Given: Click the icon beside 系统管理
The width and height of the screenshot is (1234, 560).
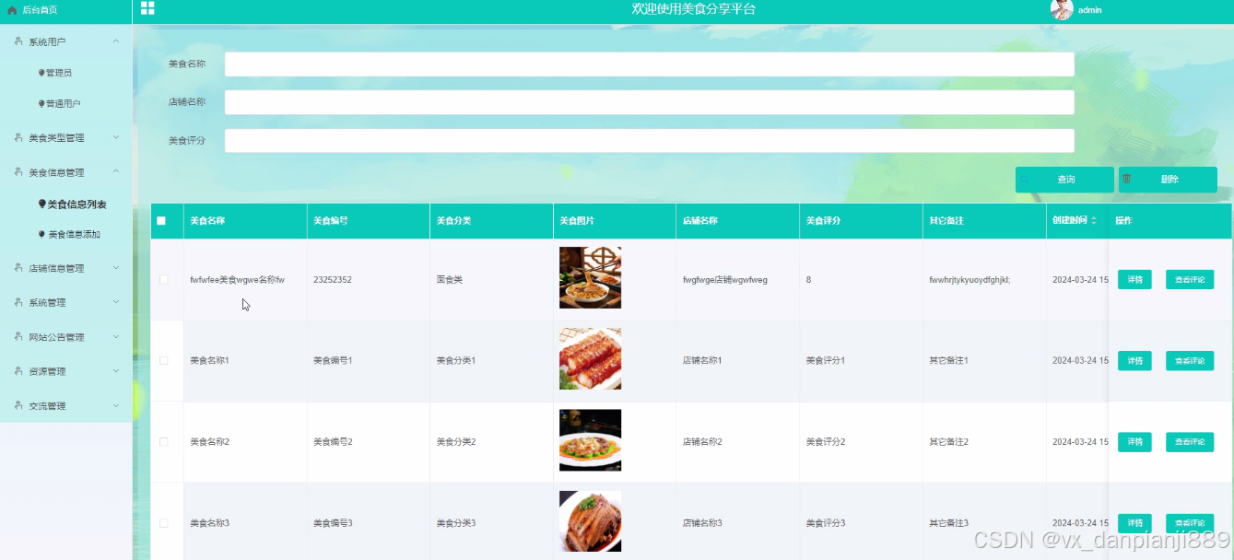Looking at the screenshot, I should [x=18, y=302].
